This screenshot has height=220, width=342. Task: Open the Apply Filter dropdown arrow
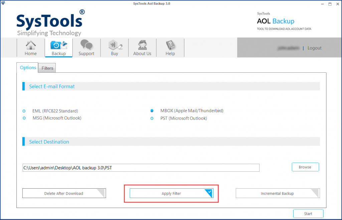[x=209, y=193]
